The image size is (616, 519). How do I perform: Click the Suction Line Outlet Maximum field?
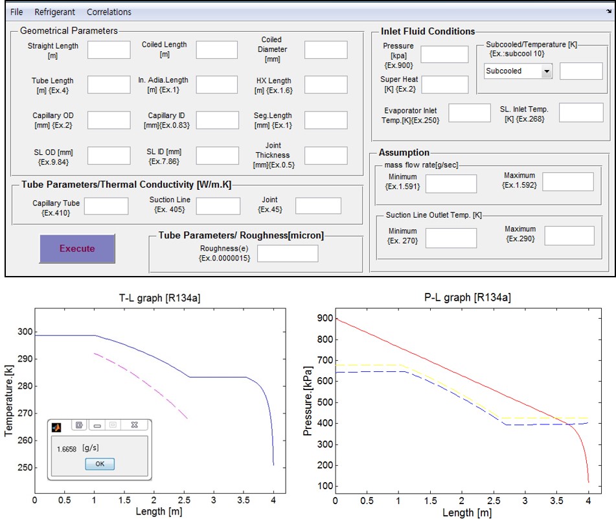[x=569, y=236]
